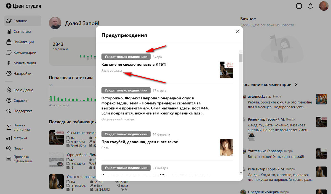Click the Увидят только подписчики badge dated 14 февраля
The height and width of the screenshot is (194, 331).
click(x=126, y=134)
